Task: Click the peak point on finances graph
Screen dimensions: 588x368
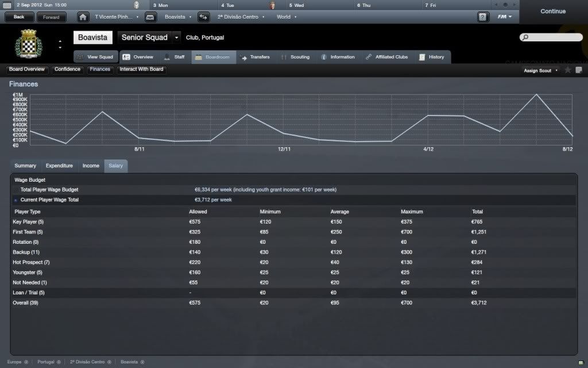Action: 537,94
